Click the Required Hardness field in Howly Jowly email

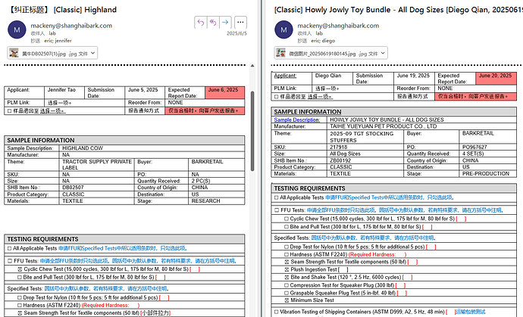point(377,254)
